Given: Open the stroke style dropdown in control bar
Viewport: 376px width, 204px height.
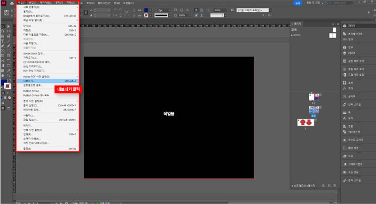Looking at the screenshot, I should [170, 16].
